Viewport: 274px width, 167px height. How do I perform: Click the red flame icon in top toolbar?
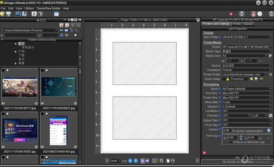pos(253,14)
